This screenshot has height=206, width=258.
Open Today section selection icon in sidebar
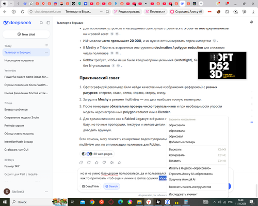coord(46,45)
